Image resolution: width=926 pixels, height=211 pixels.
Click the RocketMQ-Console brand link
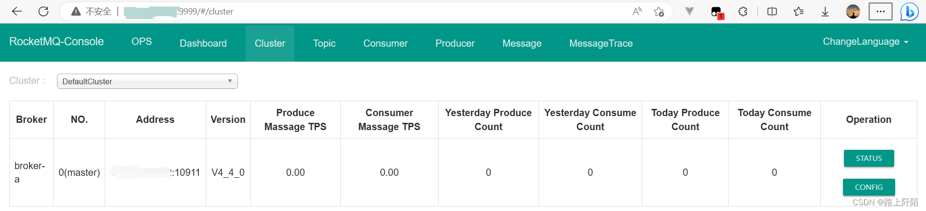(x=56, y=41)
